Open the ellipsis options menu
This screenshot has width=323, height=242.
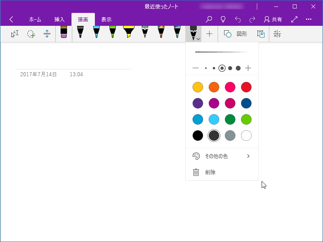tap(309, 19)
